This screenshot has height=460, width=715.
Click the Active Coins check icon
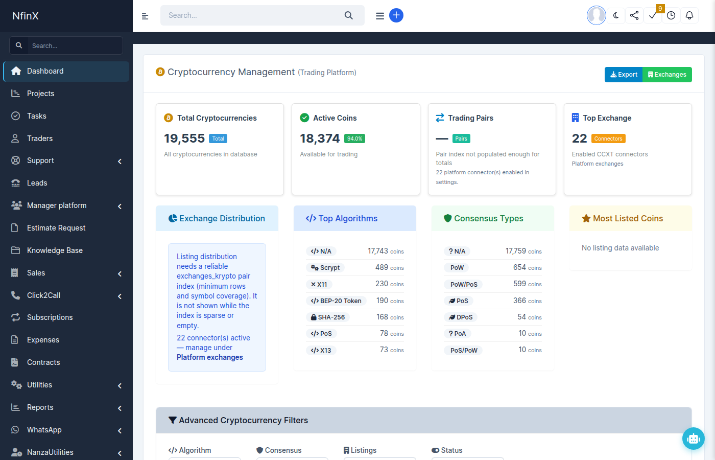[304, 118]
